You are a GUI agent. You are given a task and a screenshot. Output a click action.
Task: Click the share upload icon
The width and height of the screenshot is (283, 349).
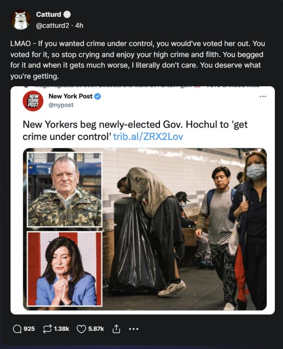click(x=116, y=329)
